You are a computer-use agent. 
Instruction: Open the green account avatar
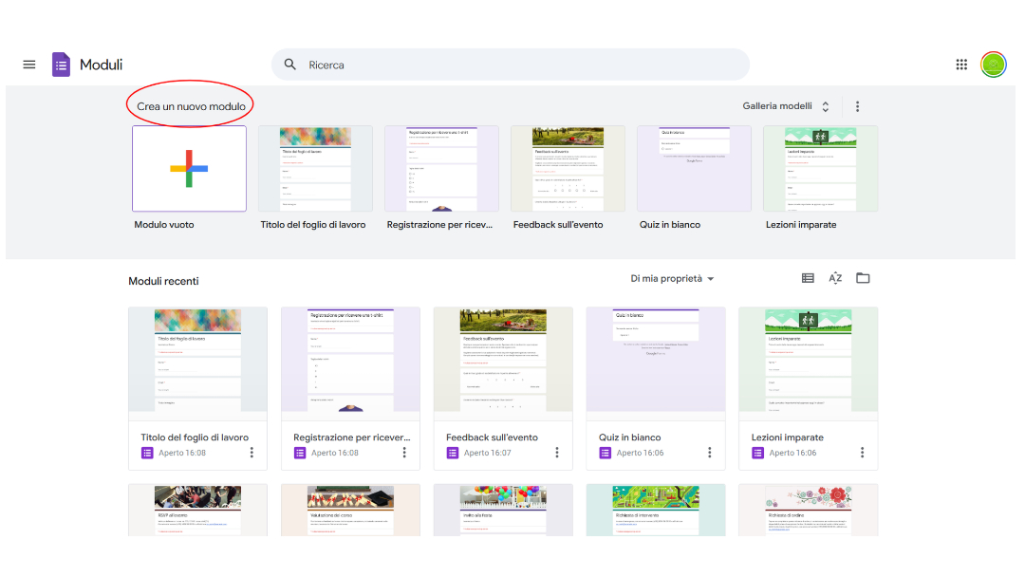click(993, 65)
